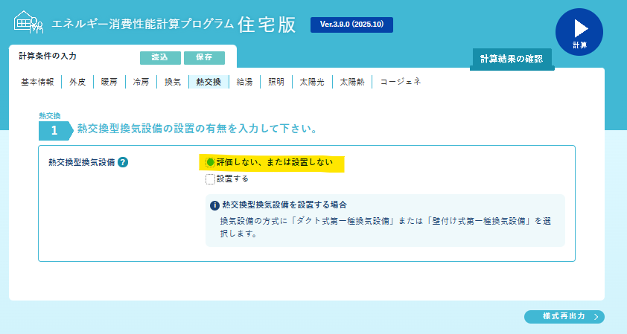Go to the 外皮 tab
627x334 pixels.
click(x=77, y=82)
